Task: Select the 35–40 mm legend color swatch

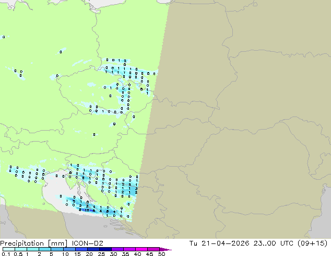Action: pyautogui.click(x=129, y=249)
